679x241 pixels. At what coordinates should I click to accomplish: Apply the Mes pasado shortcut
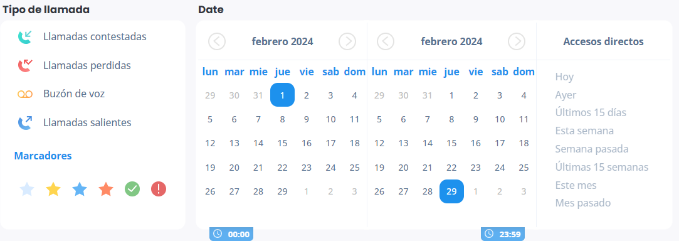(583, 203)
